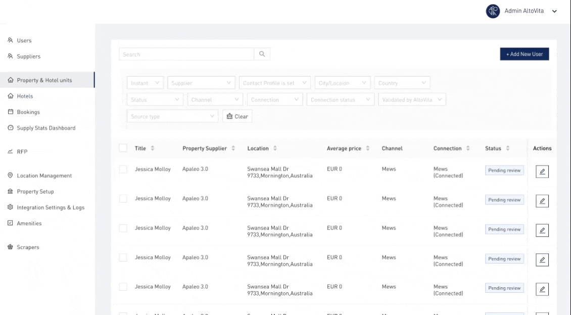Expand the Admin AltoVita account menu chevron
This screenshot has height=315, width=571.
(x=554, y=12)
